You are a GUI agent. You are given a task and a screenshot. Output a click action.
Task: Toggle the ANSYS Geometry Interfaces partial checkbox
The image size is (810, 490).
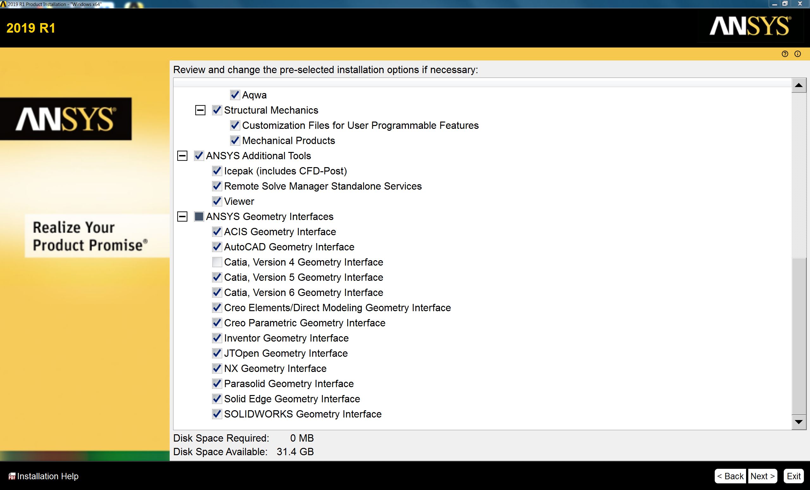(x=198, y=216)
